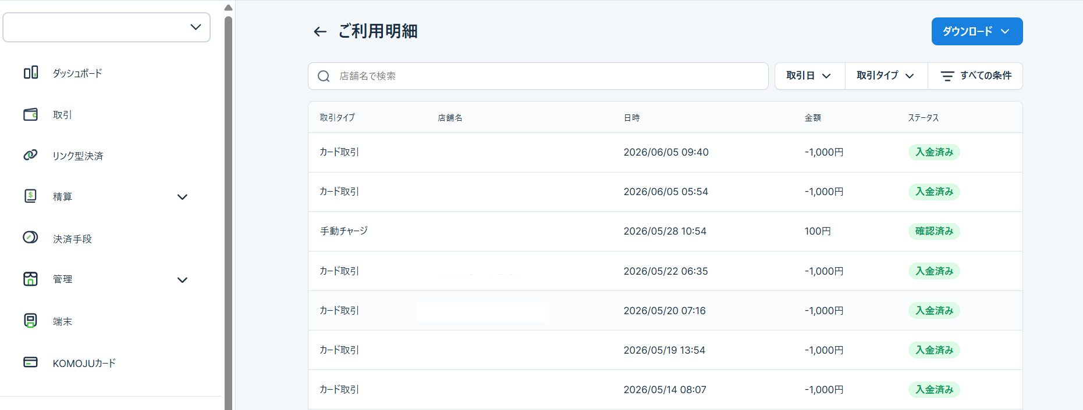Click the 精算 settlement icon

tap(31, 196)
